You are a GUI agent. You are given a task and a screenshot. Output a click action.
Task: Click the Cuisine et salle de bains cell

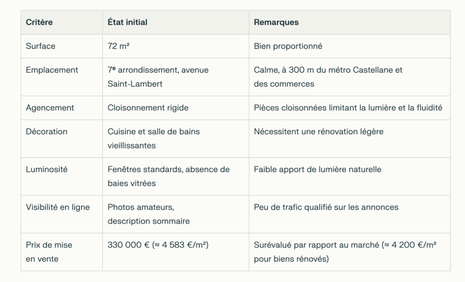(x=153, y=139)
